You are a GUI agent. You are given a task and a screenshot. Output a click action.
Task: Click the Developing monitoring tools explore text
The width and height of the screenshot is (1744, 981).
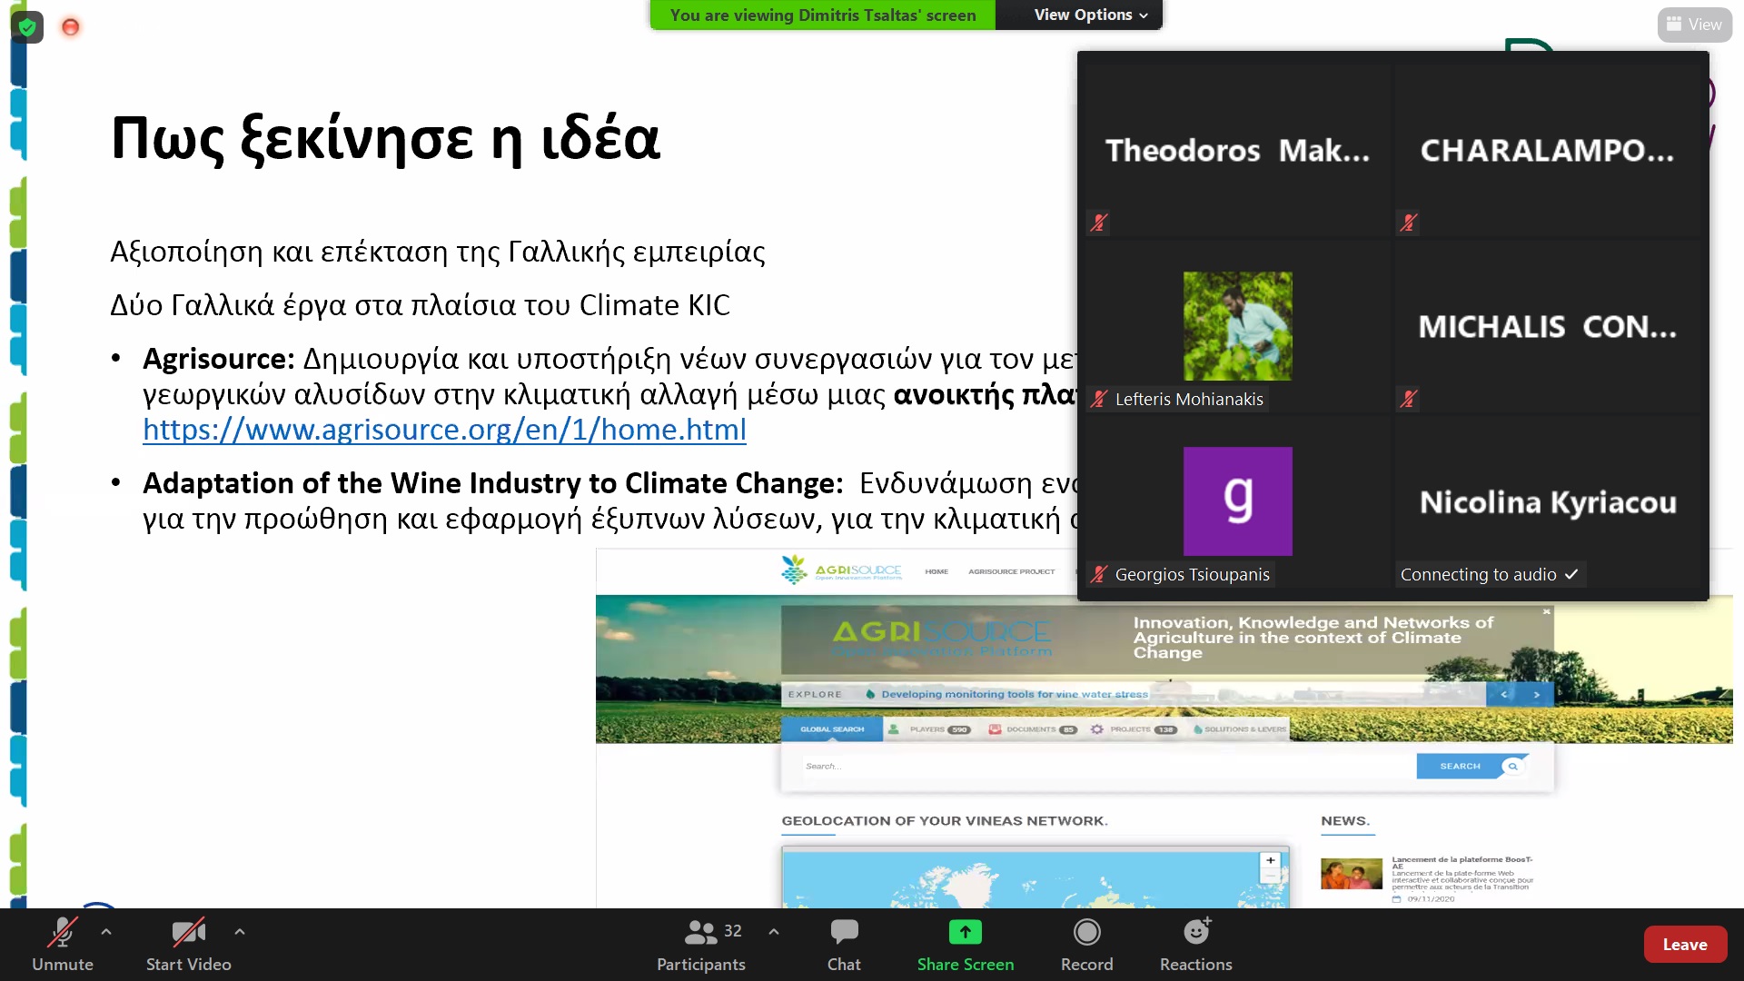point(1014,694)
